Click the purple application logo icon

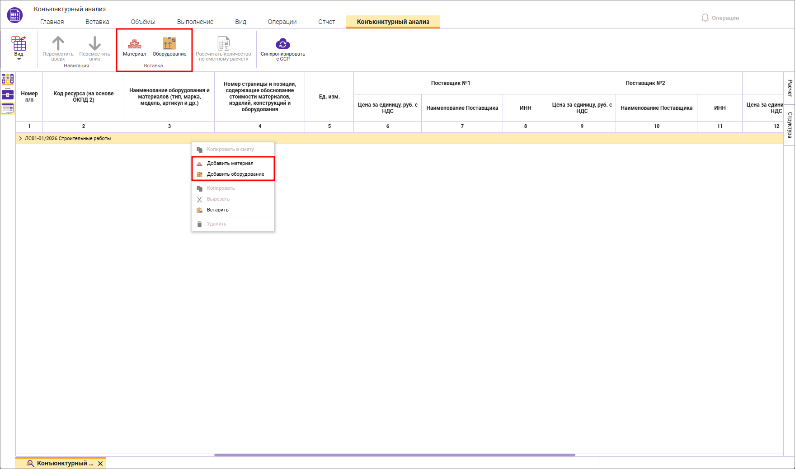point(15,15)
